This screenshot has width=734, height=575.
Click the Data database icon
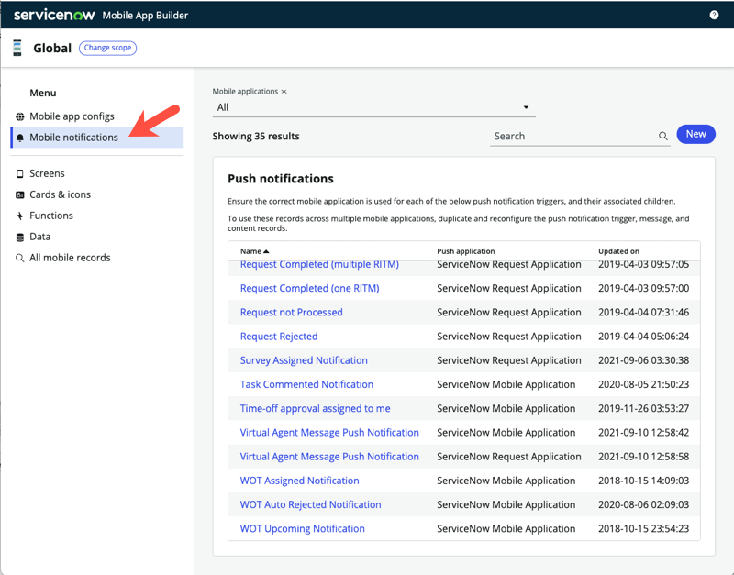tap(19, 238)
